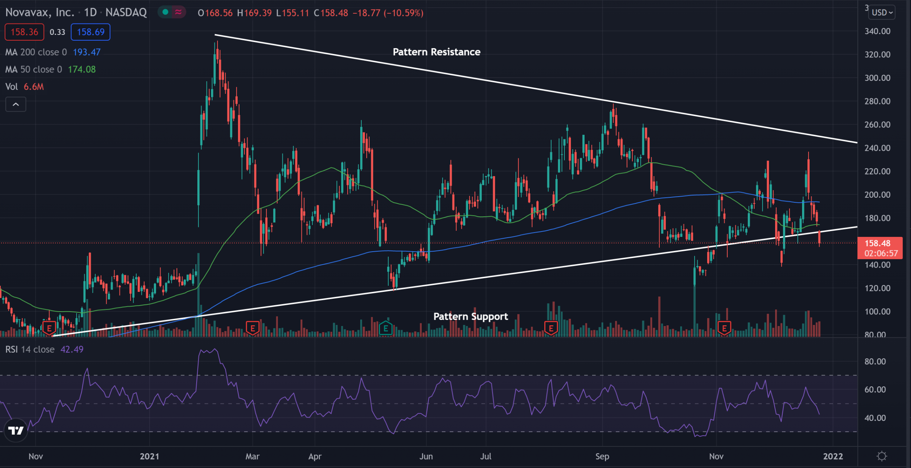Select the Pattern Support text label
The width and height of the screenshot is (911, 468).
471,317
